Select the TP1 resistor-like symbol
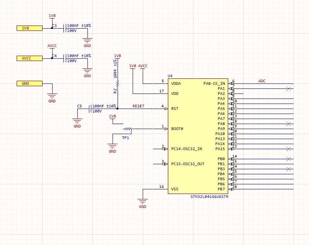309x245 pixels. [127, 129]
